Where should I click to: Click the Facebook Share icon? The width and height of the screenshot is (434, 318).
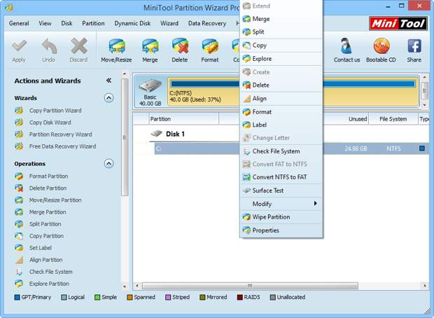[414, 48]
